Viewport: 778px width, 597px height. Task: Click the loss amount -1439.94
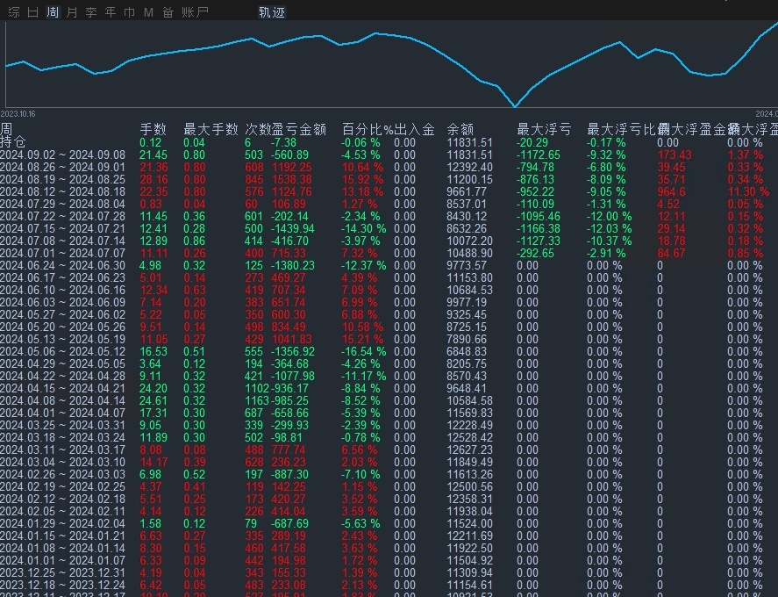pyautogui.click(x=293, y=228)
